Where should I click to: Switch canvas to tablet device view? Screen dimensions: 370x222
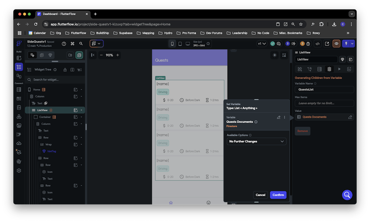point(180,44)
